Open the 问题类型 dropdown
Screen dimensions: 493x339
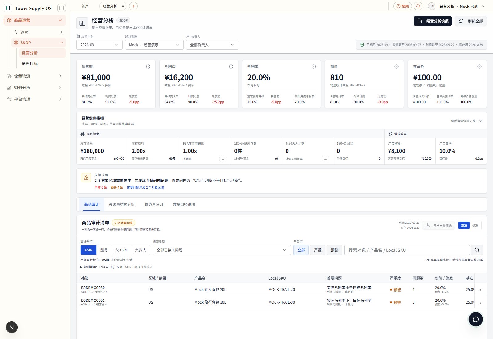click(x=222, y=250)
